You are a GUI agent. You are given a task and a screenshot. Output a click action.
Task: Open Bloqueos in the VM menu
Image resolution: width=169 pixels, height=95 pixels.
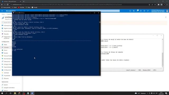[x=6, y=78]
